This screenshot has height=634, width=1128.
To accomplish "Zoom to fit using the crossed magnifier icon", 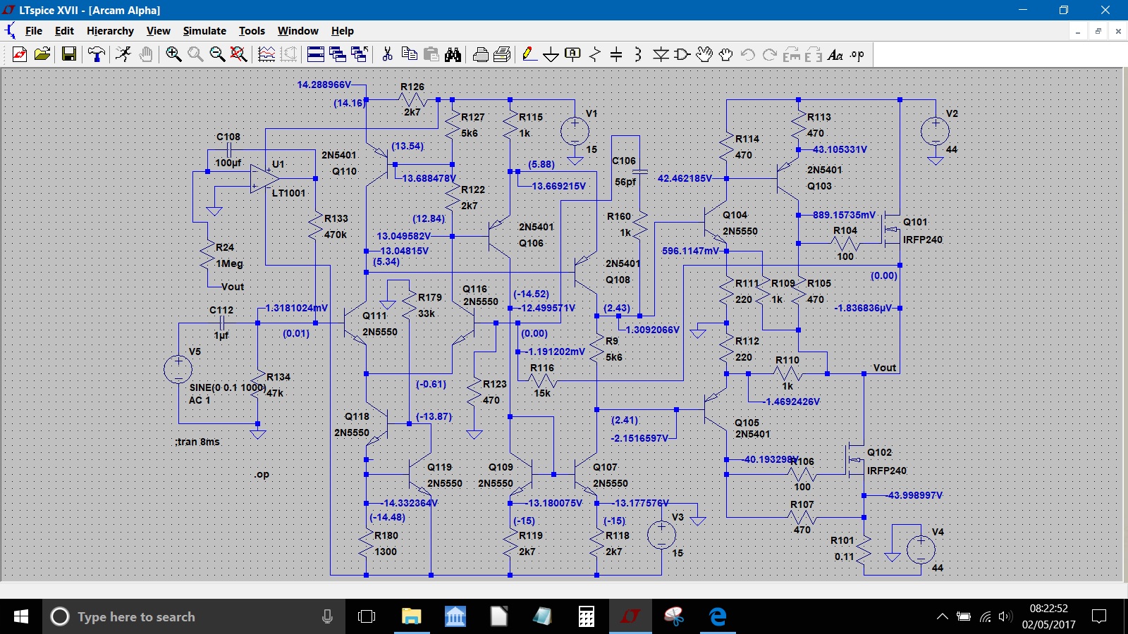I will tap(239, 55).
